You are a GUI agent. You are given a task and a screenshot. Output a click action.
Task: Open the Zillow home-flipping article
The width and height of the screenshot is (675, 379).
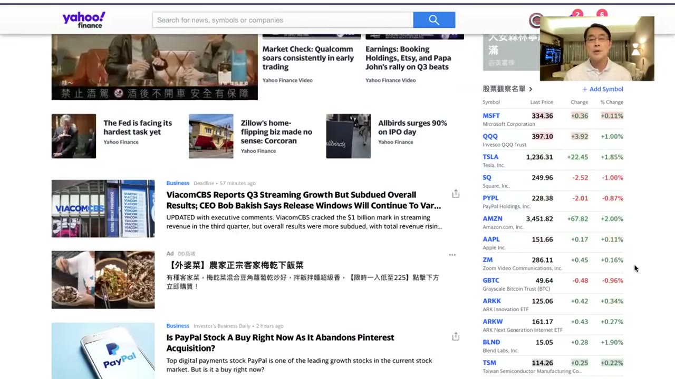coord(276,132)
